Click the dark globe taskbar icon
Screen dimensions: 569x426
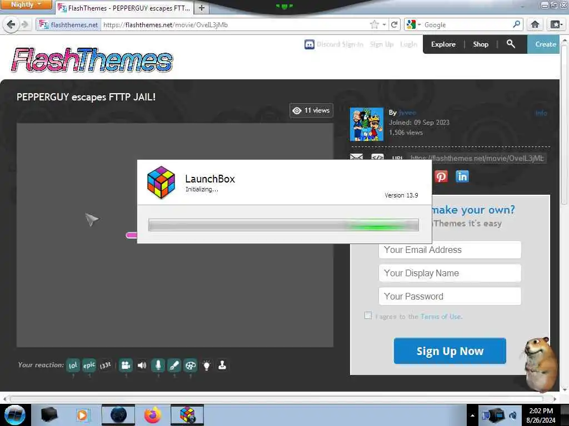click(118, 415)
